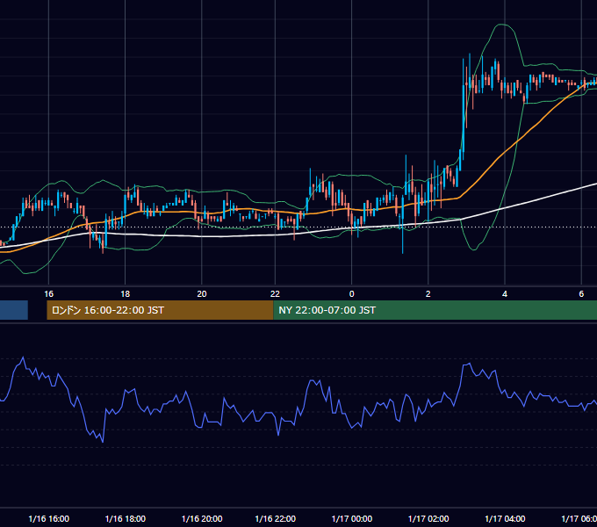Click the 16 hour label on price chart axis
This screenshot has width=597, height=527.
(x=49, y=294)
